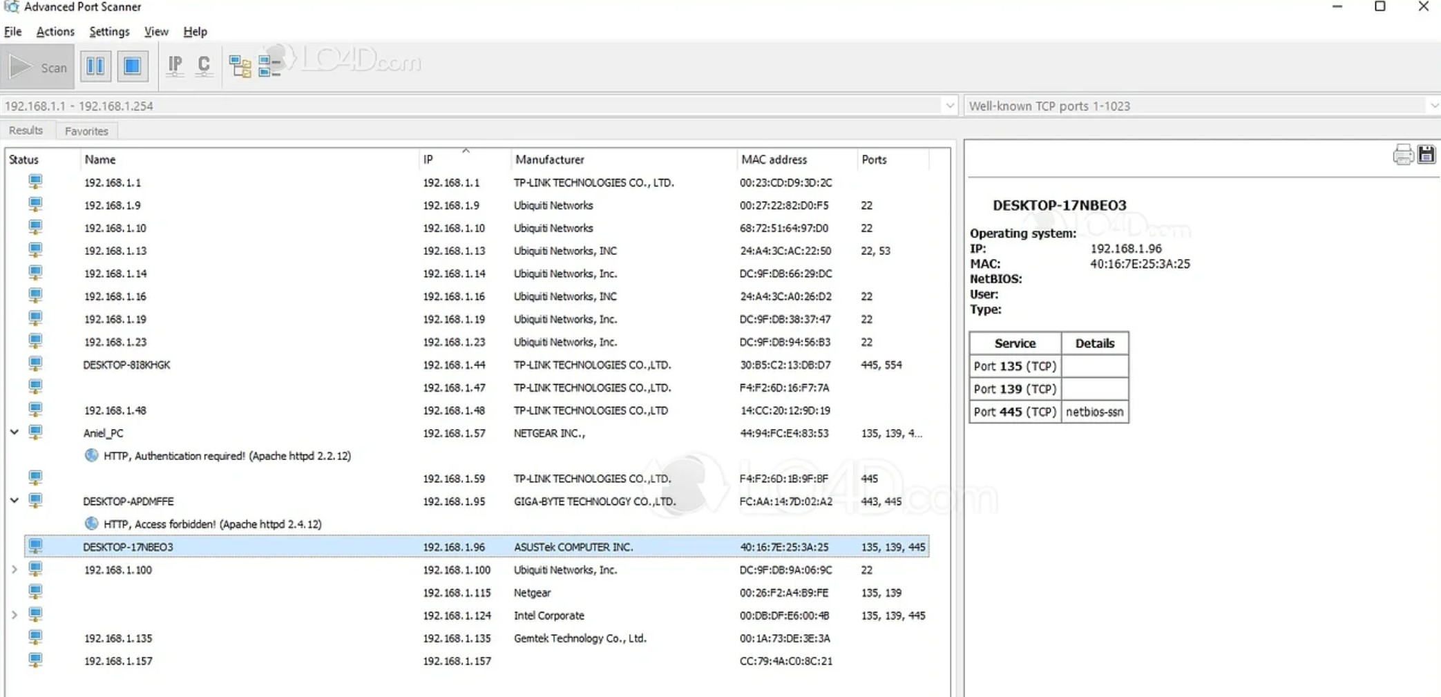Click MAC address F4:F2:6D:1B:9F:BF cell
The height and width of the screenshot is (697, 1441).
784,479
